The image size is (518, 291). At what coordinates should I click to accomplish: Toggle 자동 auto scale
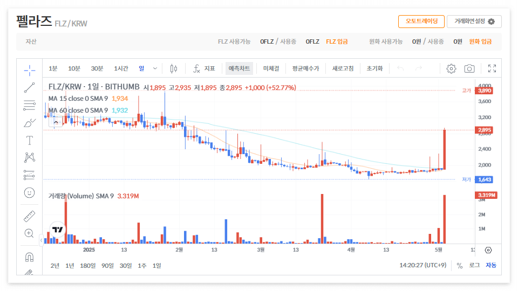click(491, 265)
